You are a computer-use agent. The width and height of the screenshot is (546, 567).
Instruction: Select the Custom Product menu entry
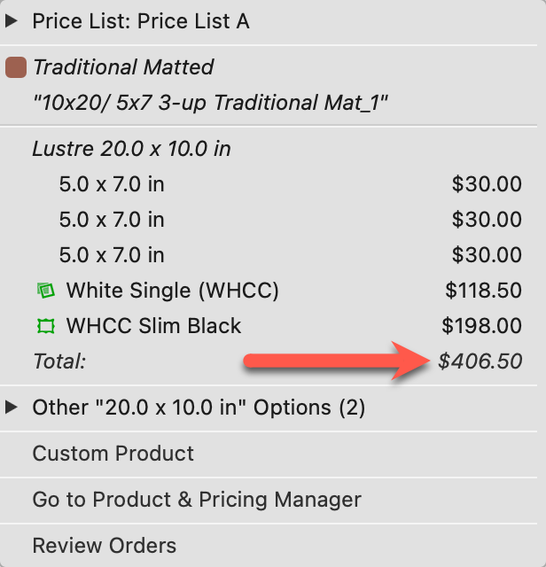(x=113, y=454)
